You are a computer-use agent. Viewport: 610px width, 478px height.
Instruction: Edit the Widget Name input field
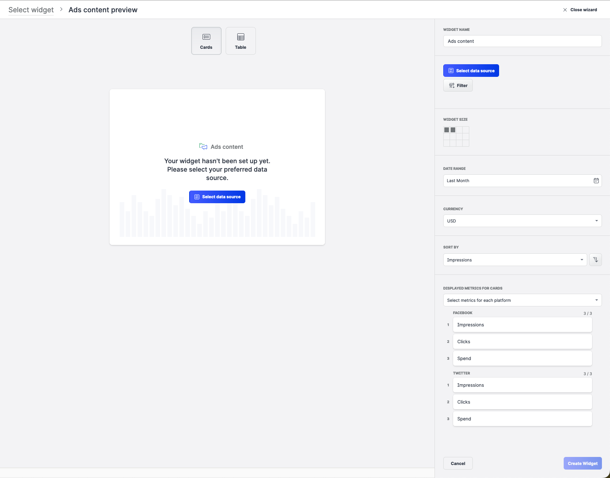pyautogui.click(x=522, y=41)
